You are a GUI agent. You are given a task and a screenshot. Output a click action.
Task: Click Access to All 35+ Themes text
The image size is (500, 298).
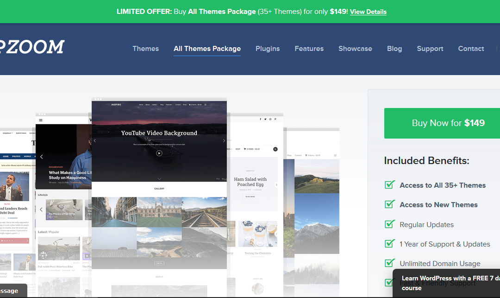[443, 185]
